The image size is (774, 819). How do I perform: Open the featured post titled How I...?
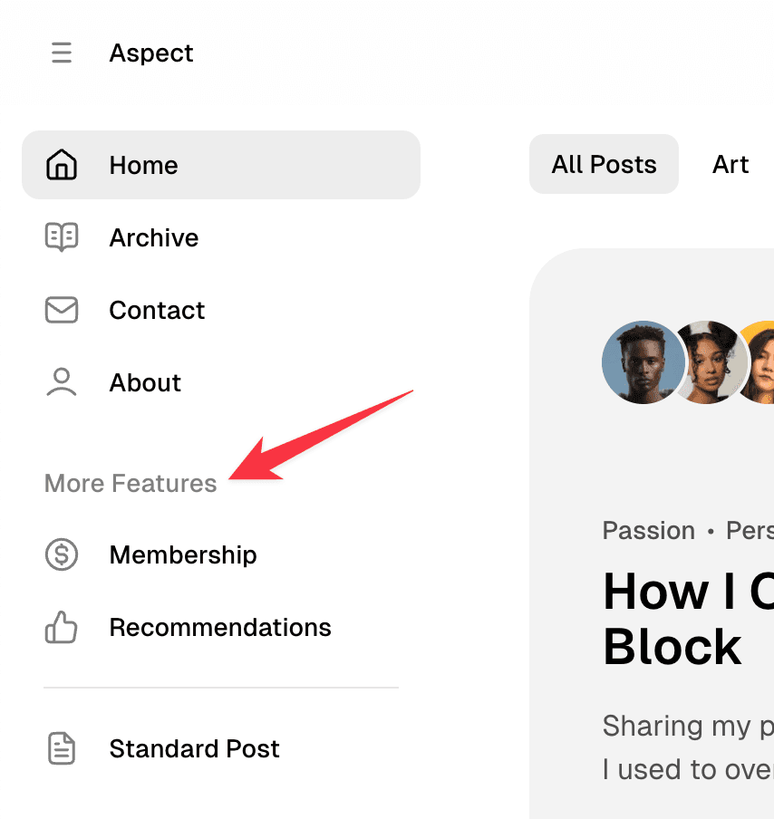coord(687,619)
